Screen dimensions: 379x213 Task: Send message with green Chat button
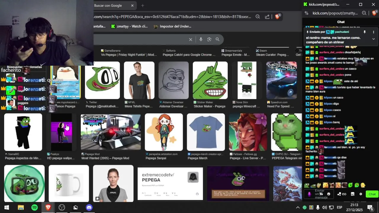372,194
